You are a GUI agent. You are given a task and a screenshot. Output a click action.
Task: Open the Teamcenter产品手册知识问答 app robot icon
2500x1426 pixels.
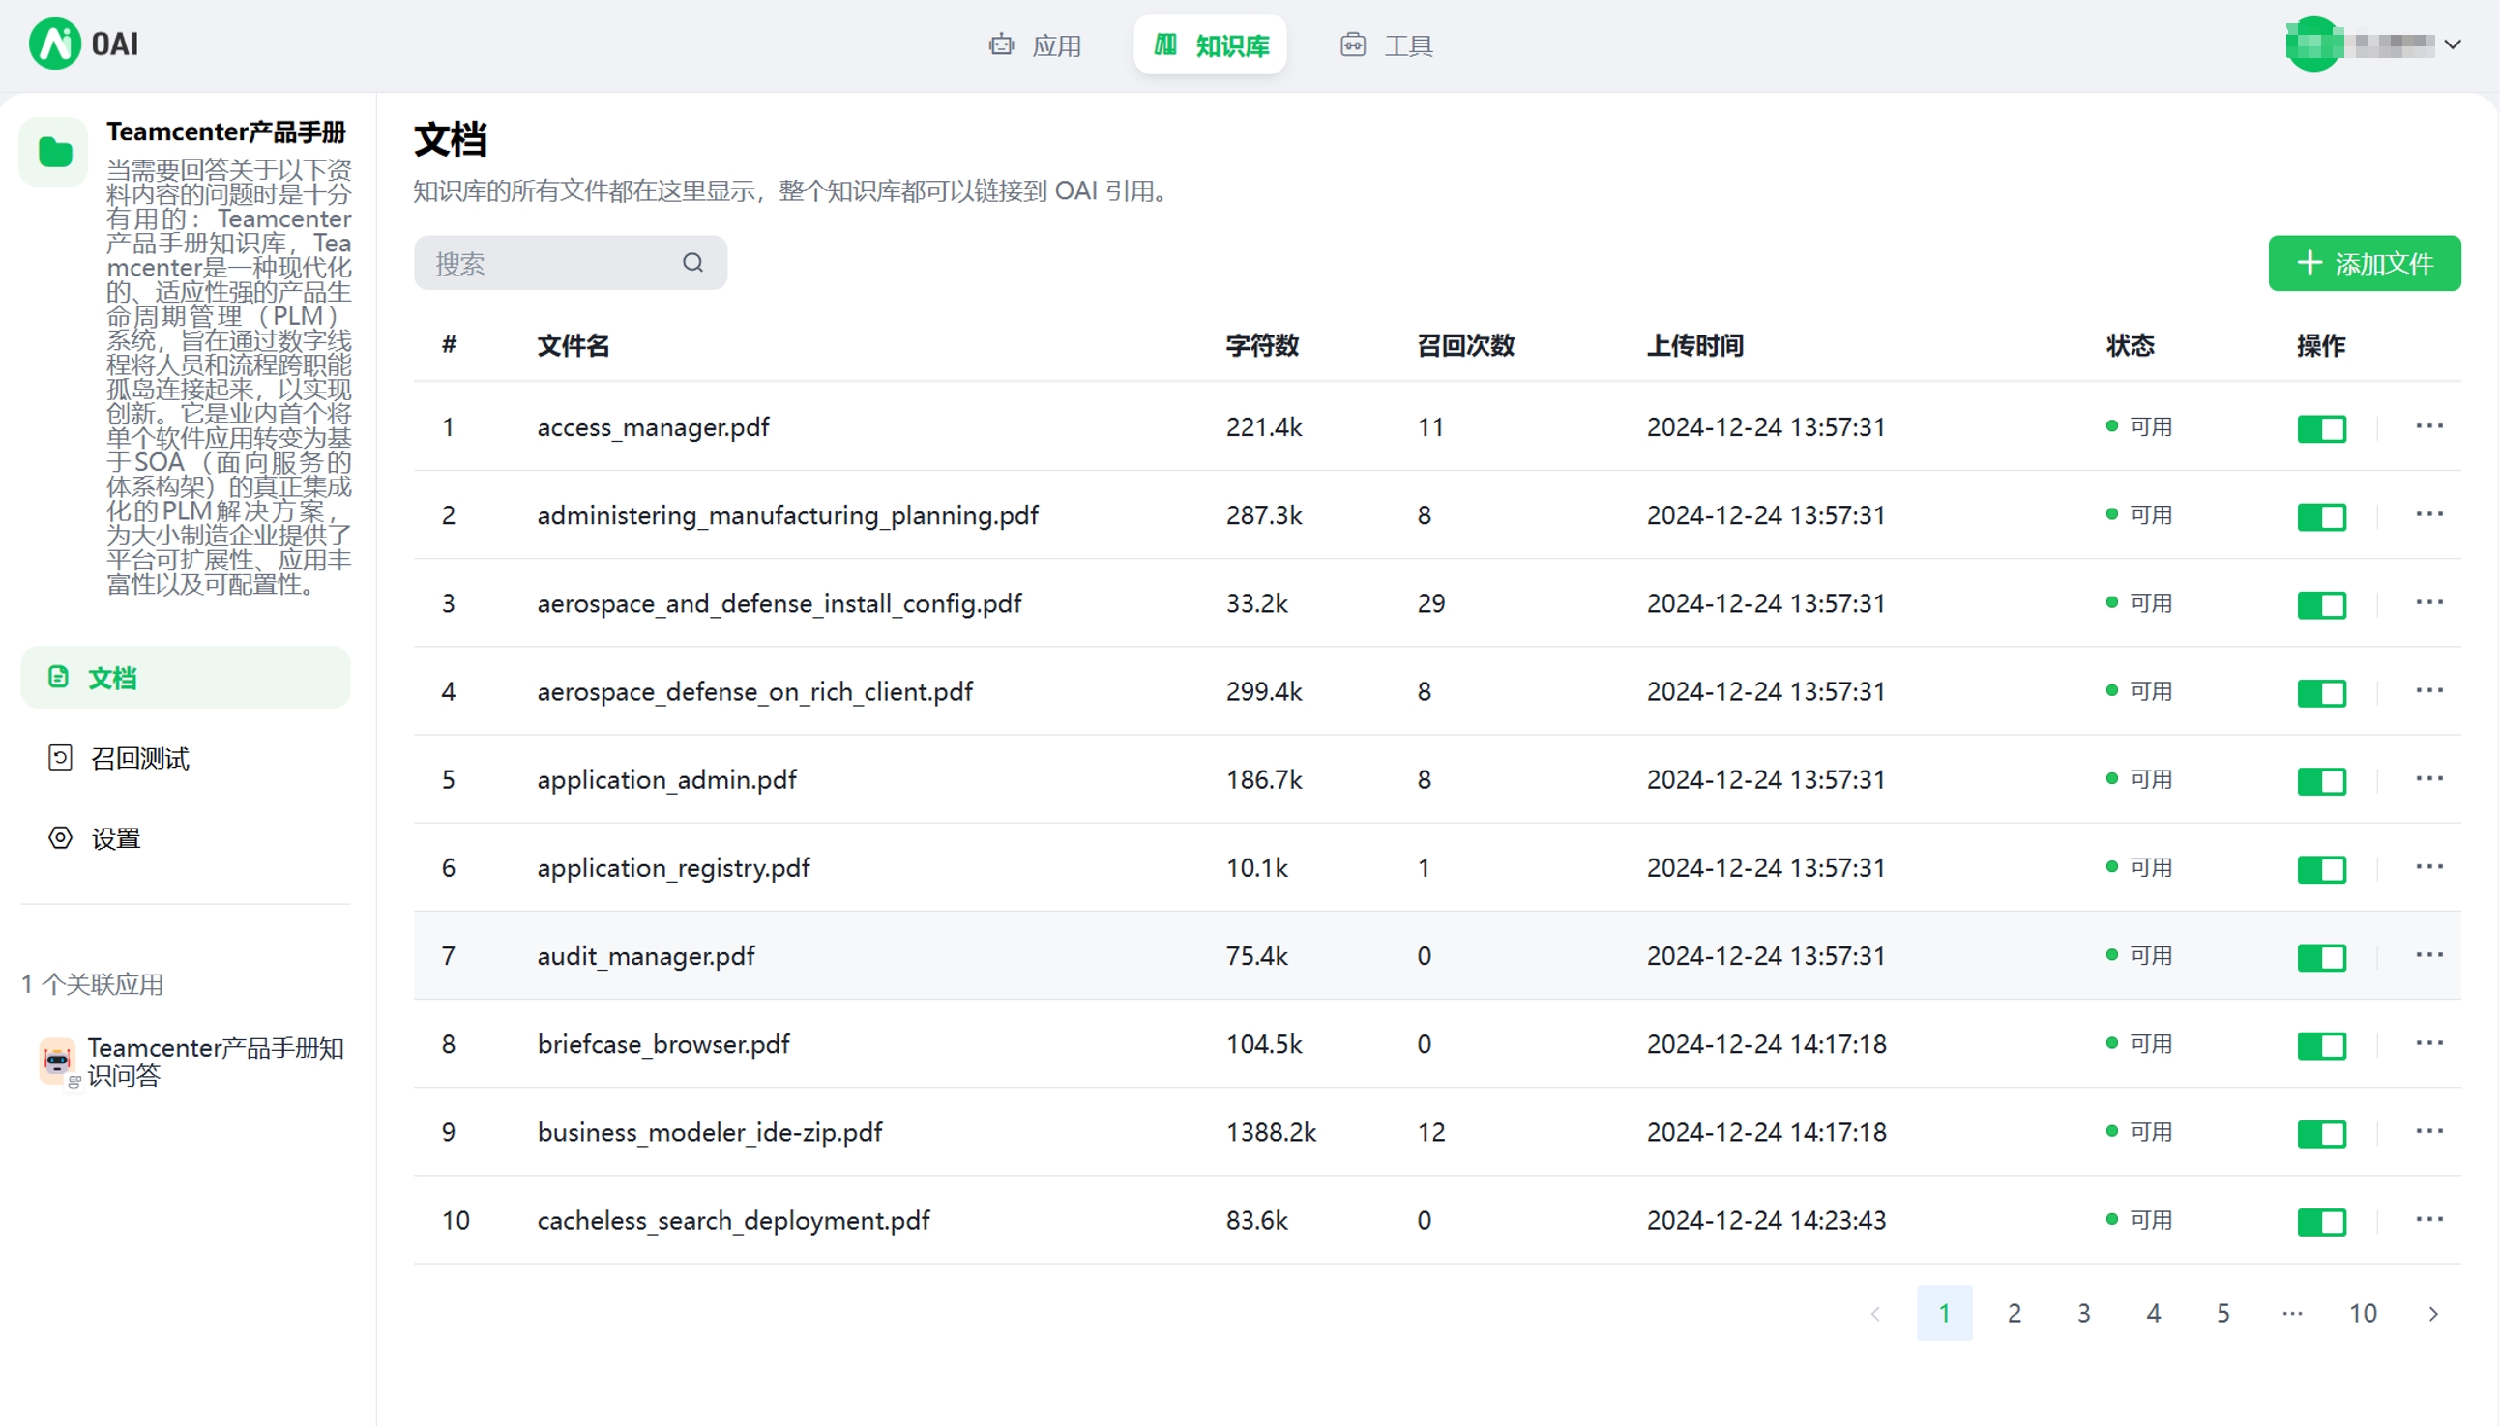coord(58,1062)
